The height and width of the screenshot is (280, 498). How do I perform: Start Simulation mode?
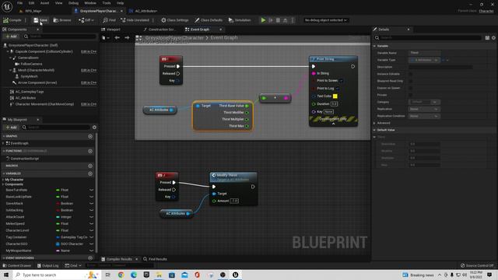point(240,20)
